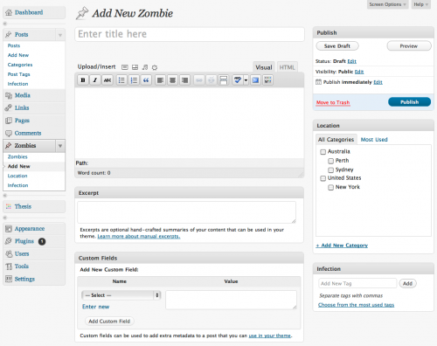Toggle the spellchecker icon
This screenshot has width=437, height=346.
pyautogui.click(x=238, y=80)
